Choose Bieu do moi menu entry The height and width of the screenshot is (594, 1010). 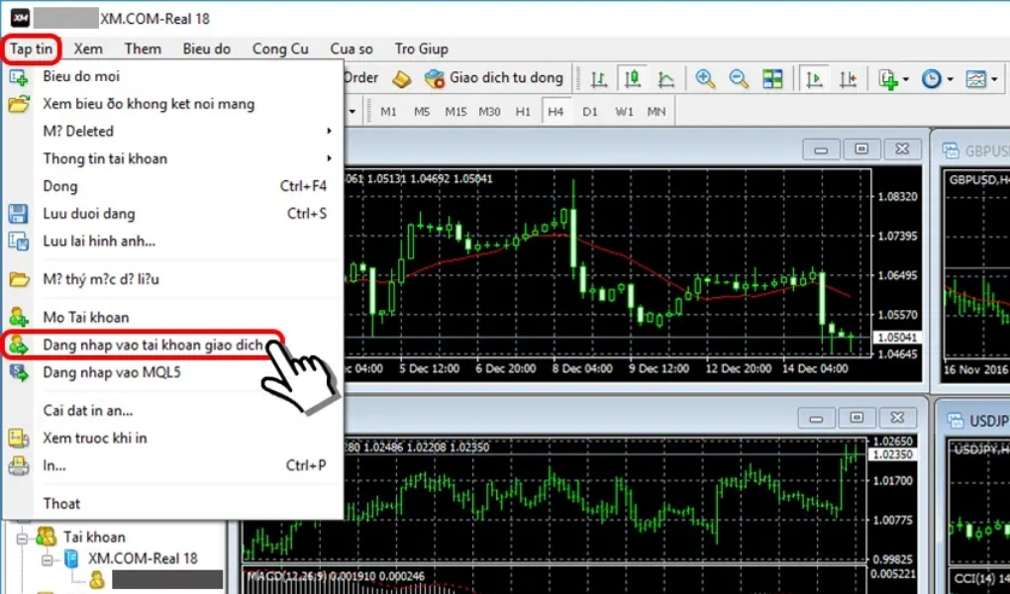coord(172,76)
